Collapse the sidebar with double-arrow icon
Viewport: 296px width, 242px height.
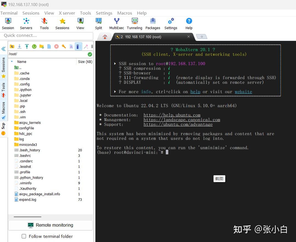tap(3, 49)
